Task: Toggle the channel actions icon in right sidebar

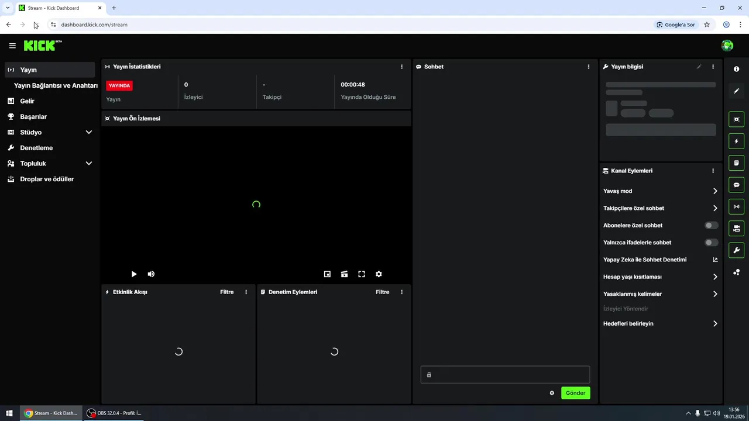Action: 736,228
